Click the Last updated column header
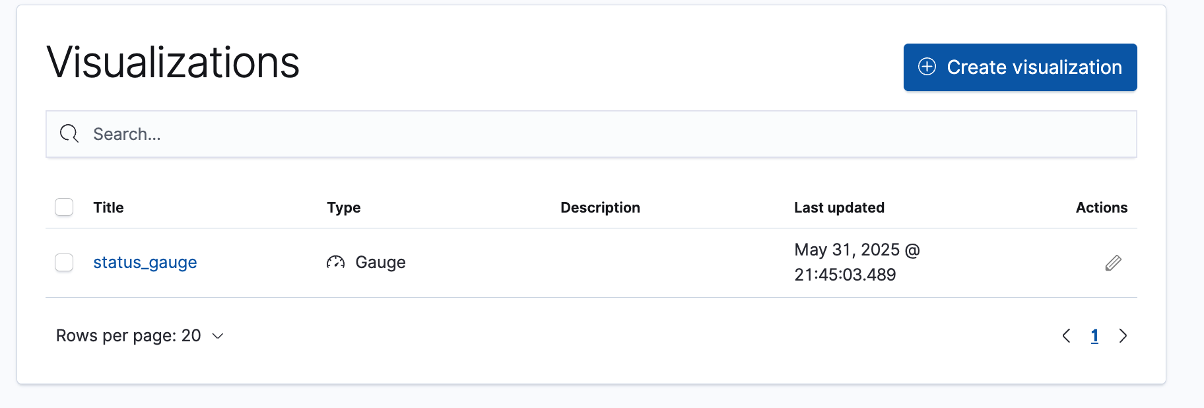This screenshot has width=1204, height=408. pyautogui.click(x=839, y=207)
